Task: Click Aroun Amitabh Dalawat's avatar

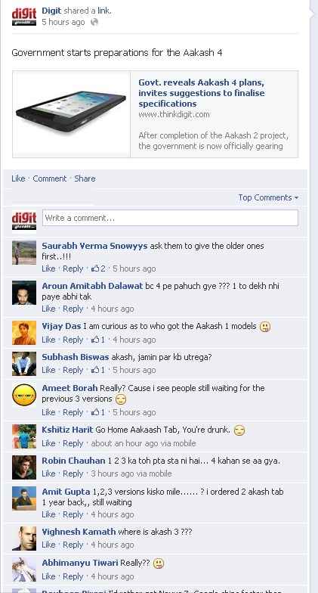Action: click(x=24, y=293)
